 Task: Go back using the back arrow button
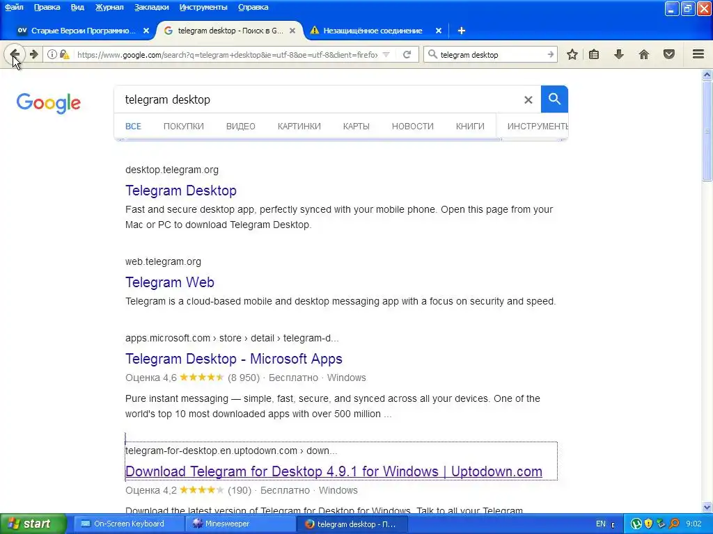click(x=14, y=54)
